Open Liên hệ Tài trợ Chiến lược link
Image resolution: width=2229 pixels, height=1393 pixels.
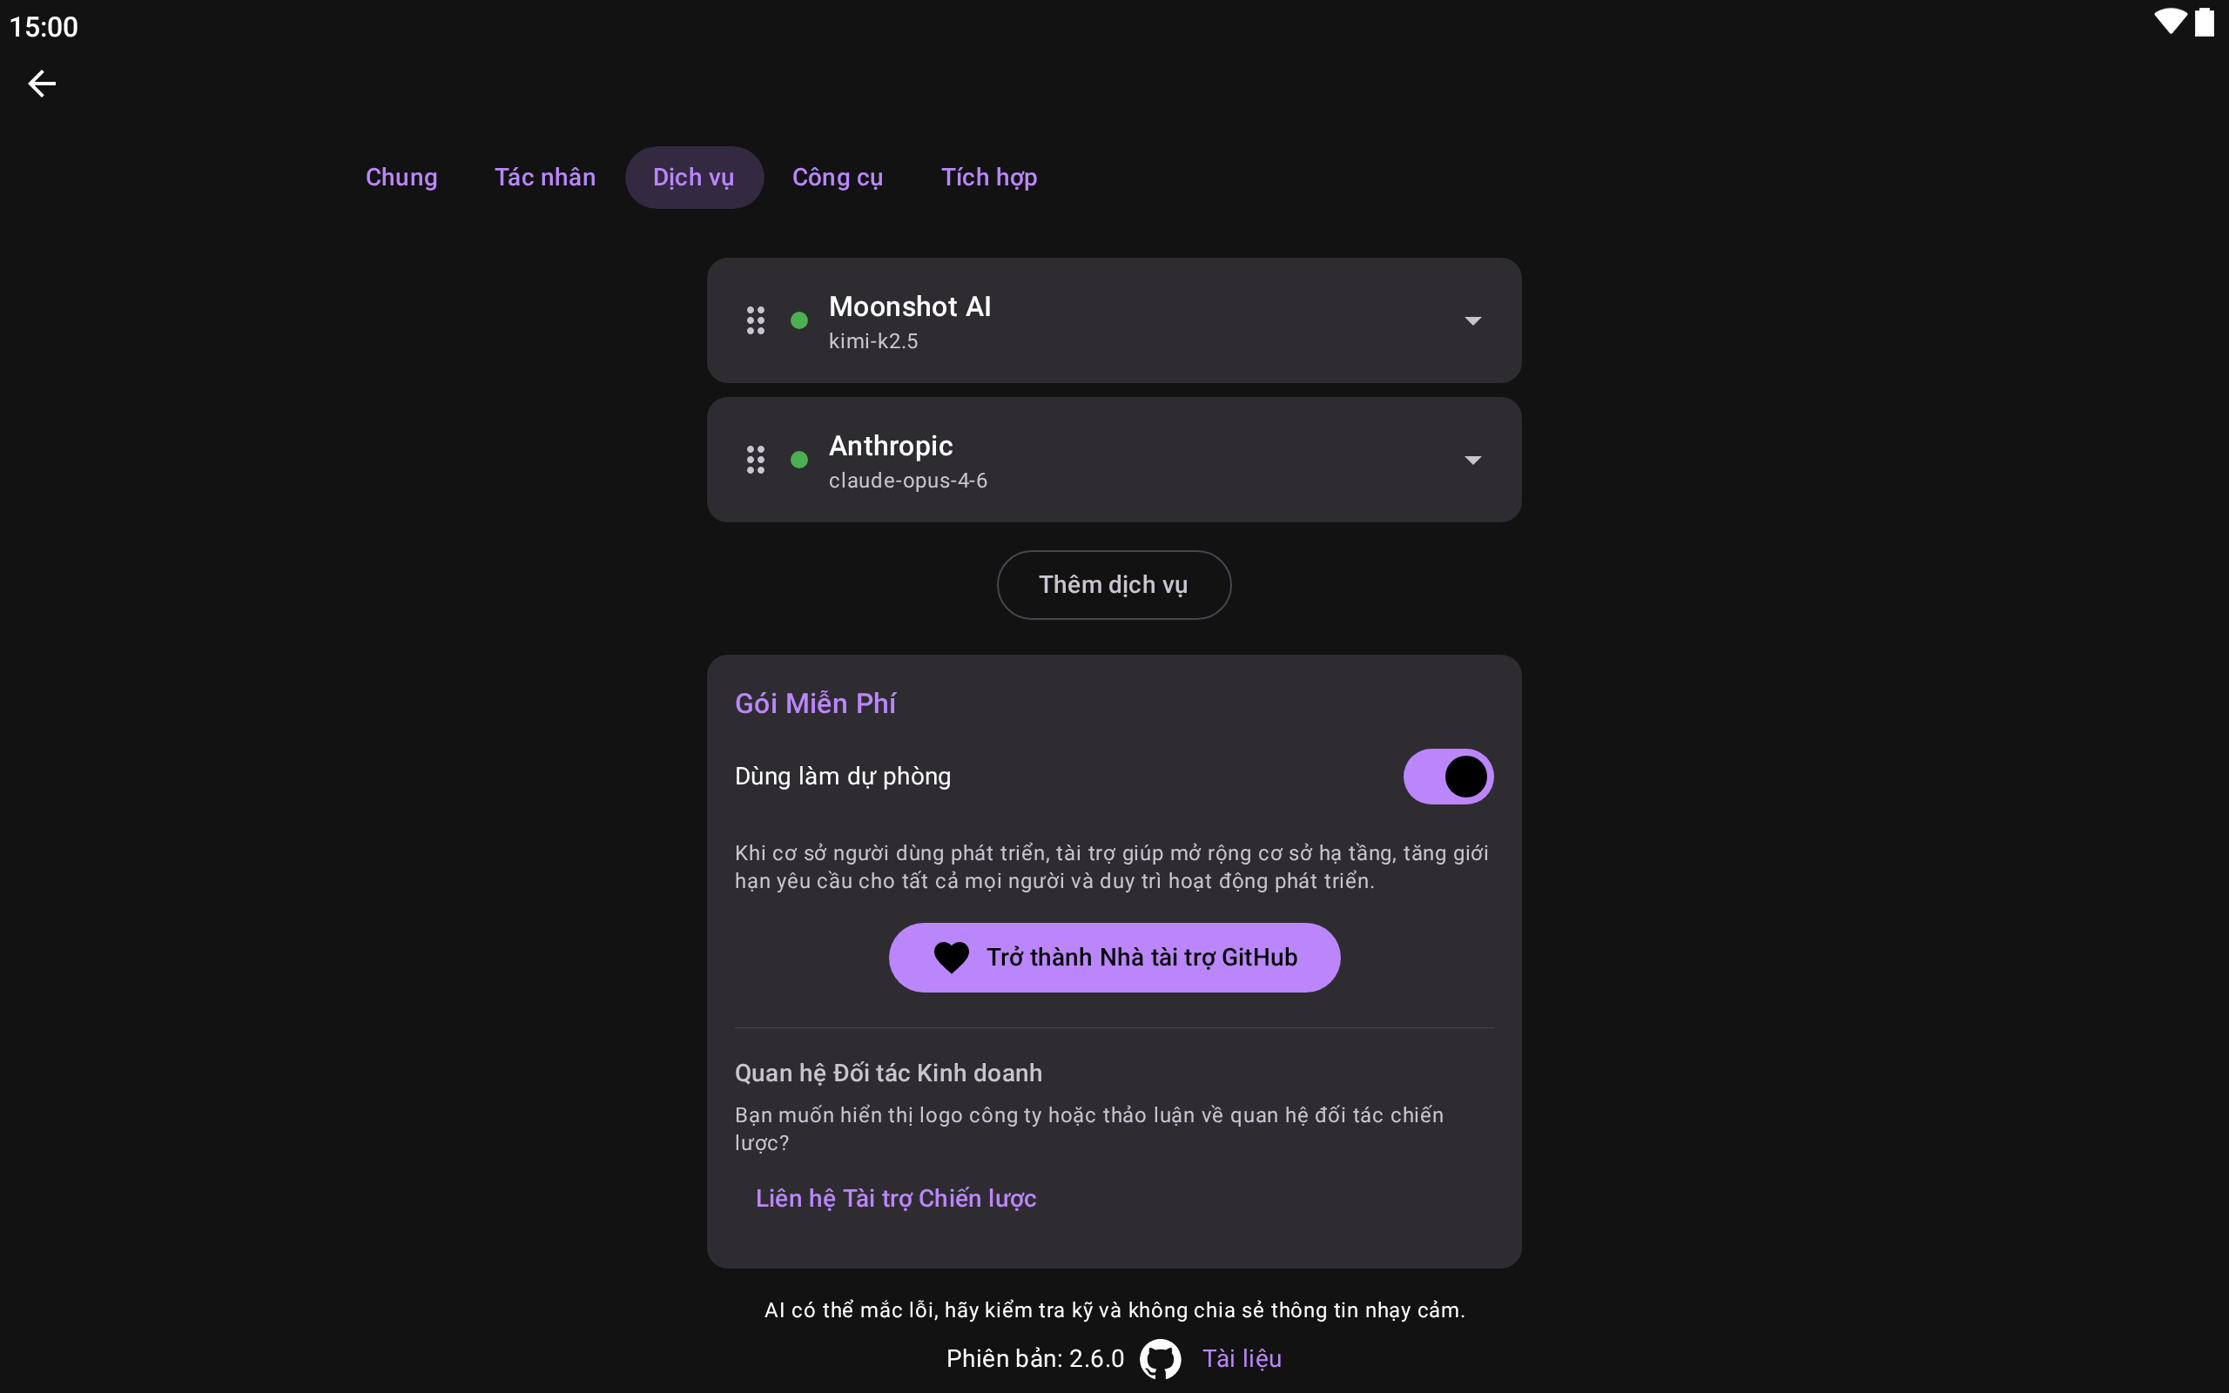pyautogui.click(x=895, y=1198)
